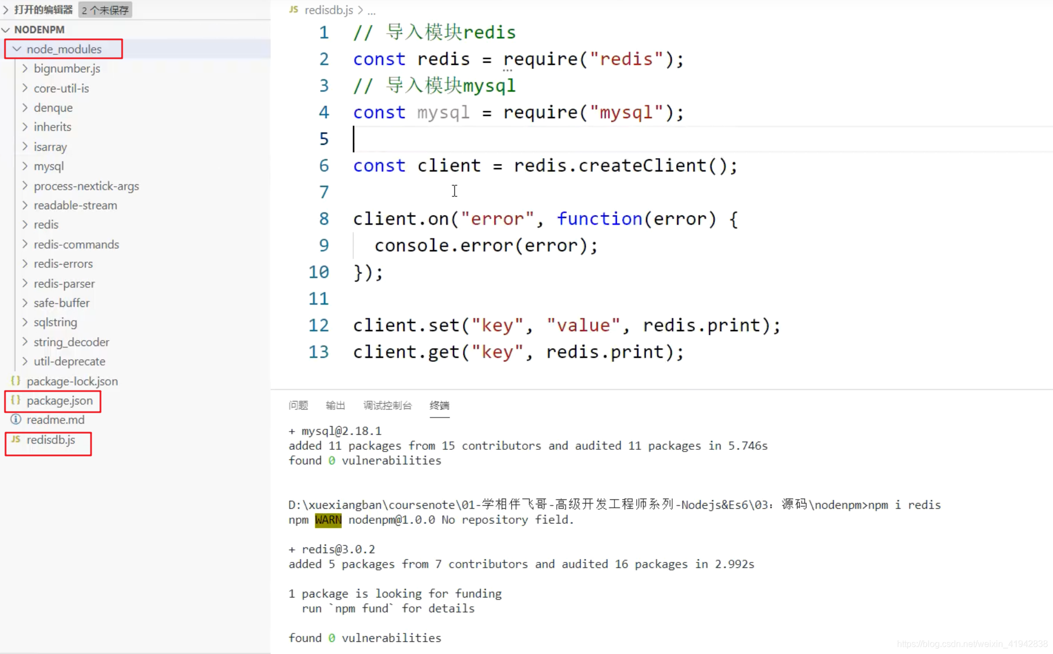The height and width of the screenshot is (654, 1053).
Task: Click redisdb.js in the breadcrumb
Action: [x=329, y=10]
